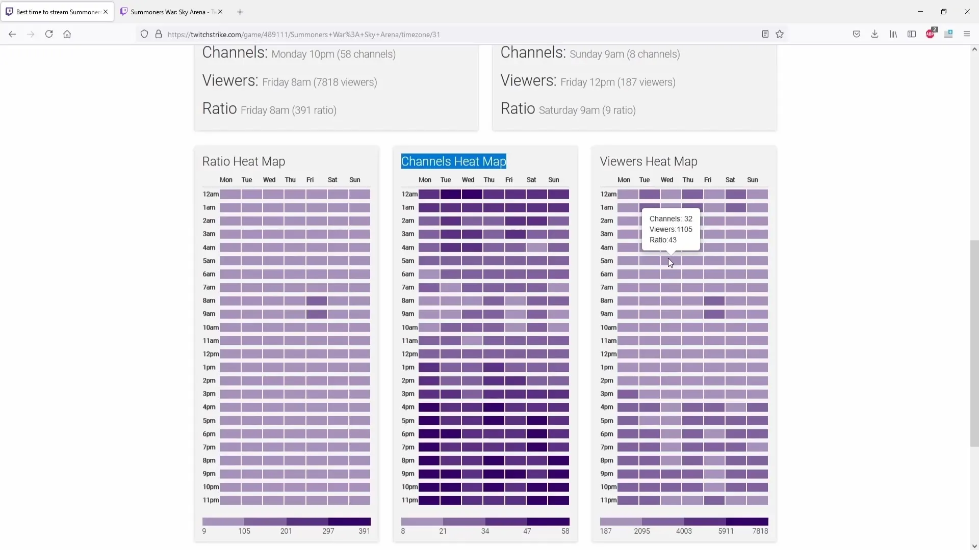The width and height of the screenshot is (979, 550).
Task: Open the downloads panel
Action: click(x=875, y=34)
